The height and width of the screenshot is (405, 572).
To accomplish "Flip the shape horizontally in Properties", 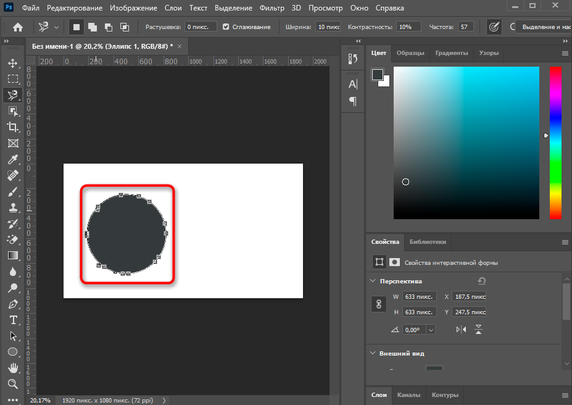I will pos(461,330).
